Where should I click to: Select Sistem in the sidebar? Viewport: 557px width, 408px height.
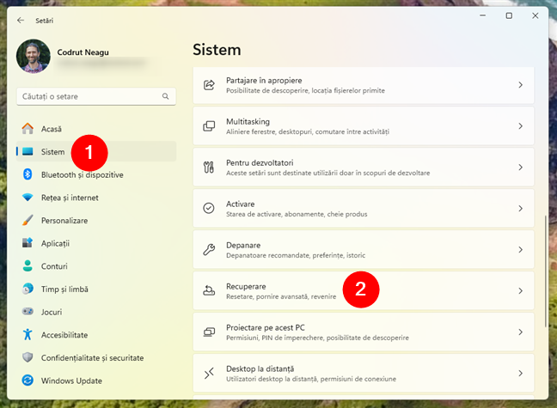click(96, 152)
